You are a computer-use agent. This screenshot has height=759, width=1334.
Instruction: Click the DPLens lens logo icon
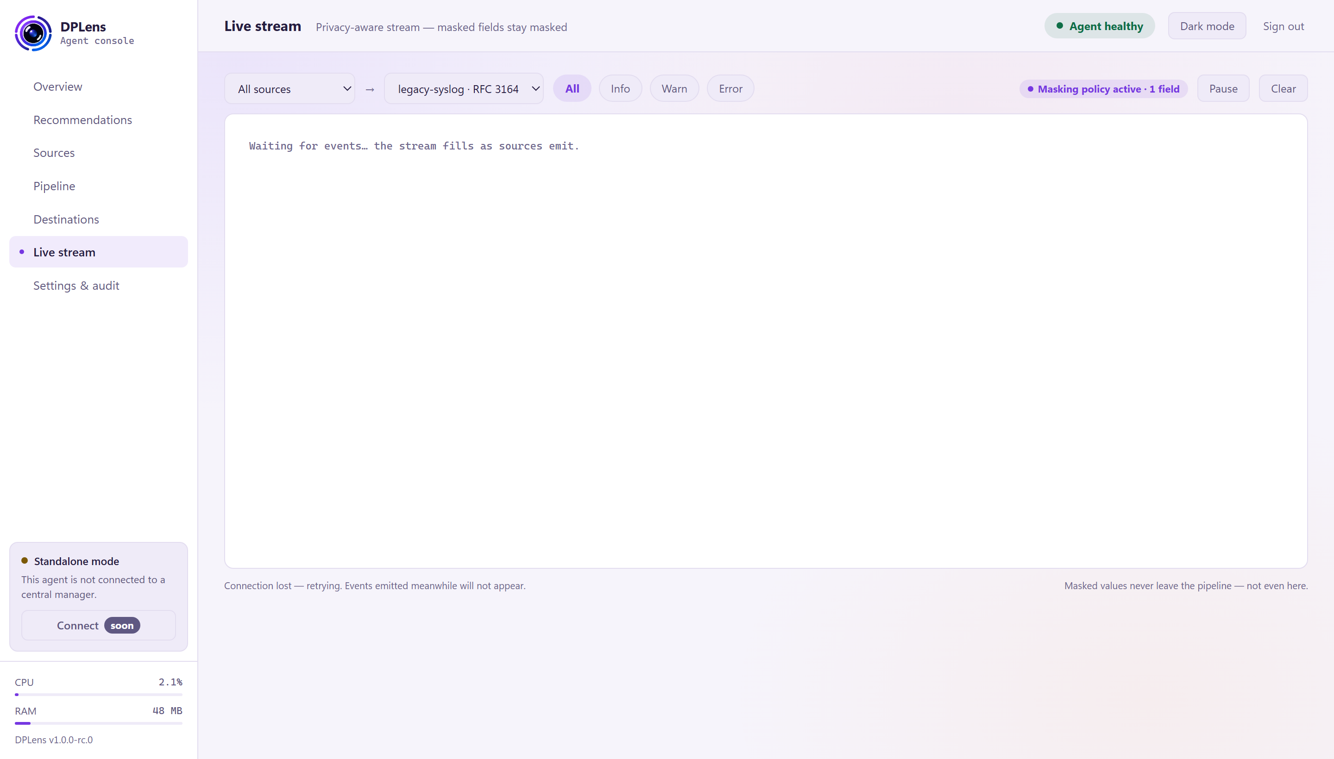(33, 33)
